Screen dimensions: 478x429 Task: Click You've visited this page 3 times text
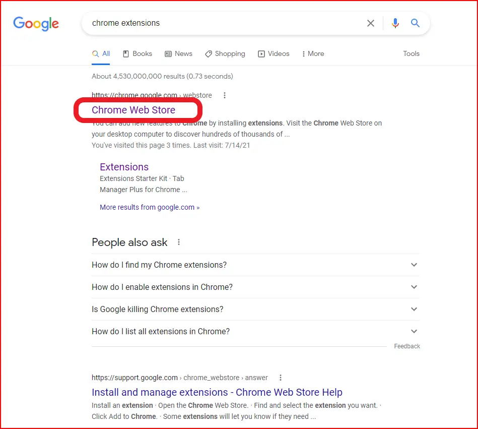pyautogui.click(x=171, y=145)
